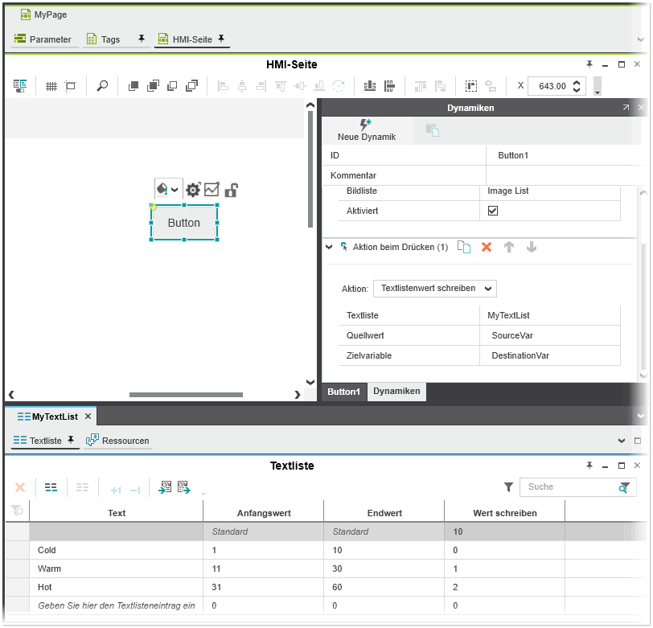Click the Neue Dynamik button
The height and width of the screenshot is (628, 653).
click(x=366, y=130)
